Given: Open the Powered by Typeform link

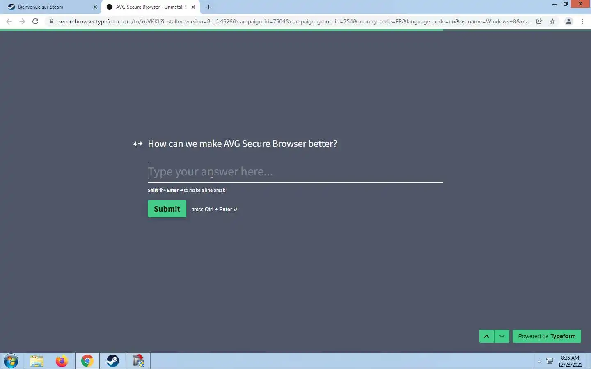Looking at the screenshot, I should [x=547, y=336].
